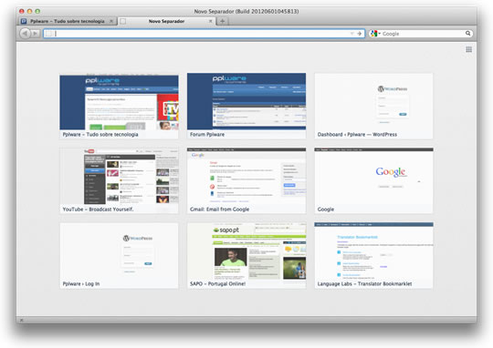493x348 pixels.
Task: Open the Pplware › Log In thumbnail
Action: pyautogui.click(x=120, y=255)
